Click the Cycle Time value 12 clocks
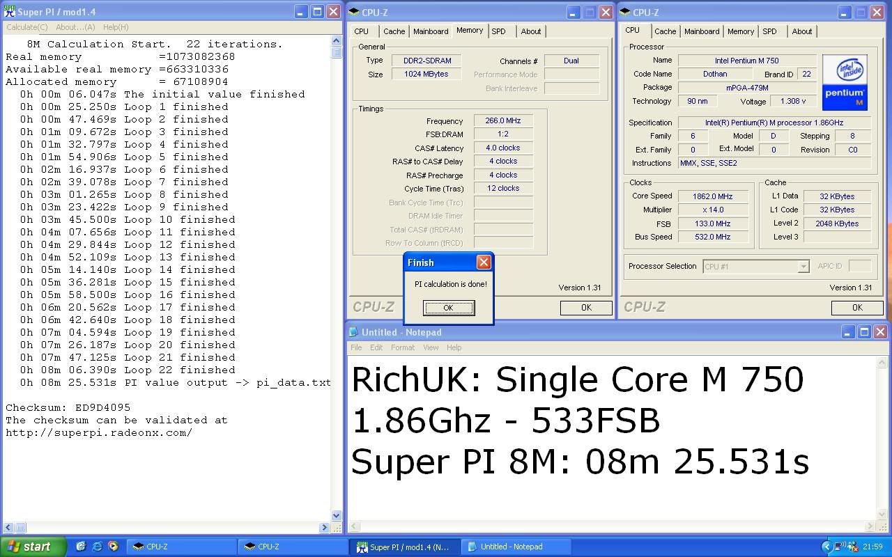The image size is (892, 557). pos(503,189)
